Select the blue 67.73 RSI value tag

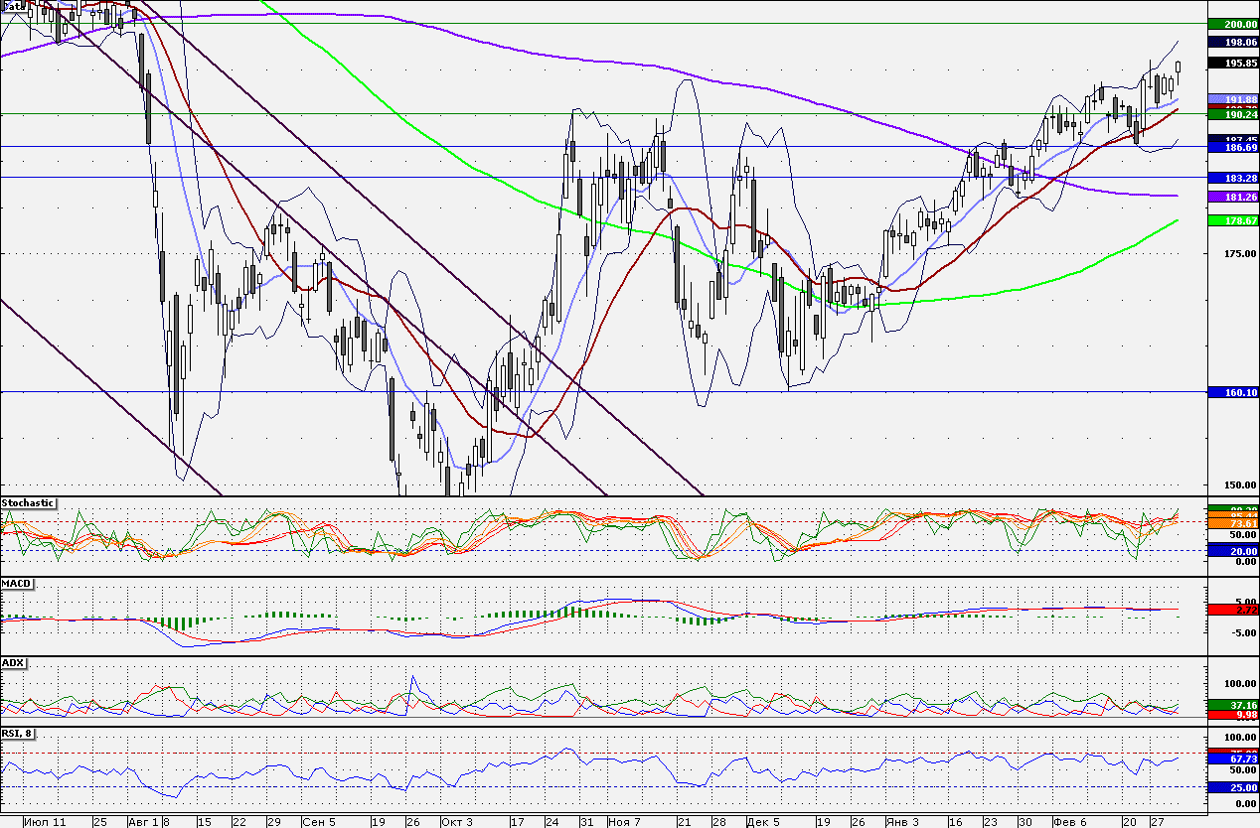pyautogui.click(x=1233, y=758)
